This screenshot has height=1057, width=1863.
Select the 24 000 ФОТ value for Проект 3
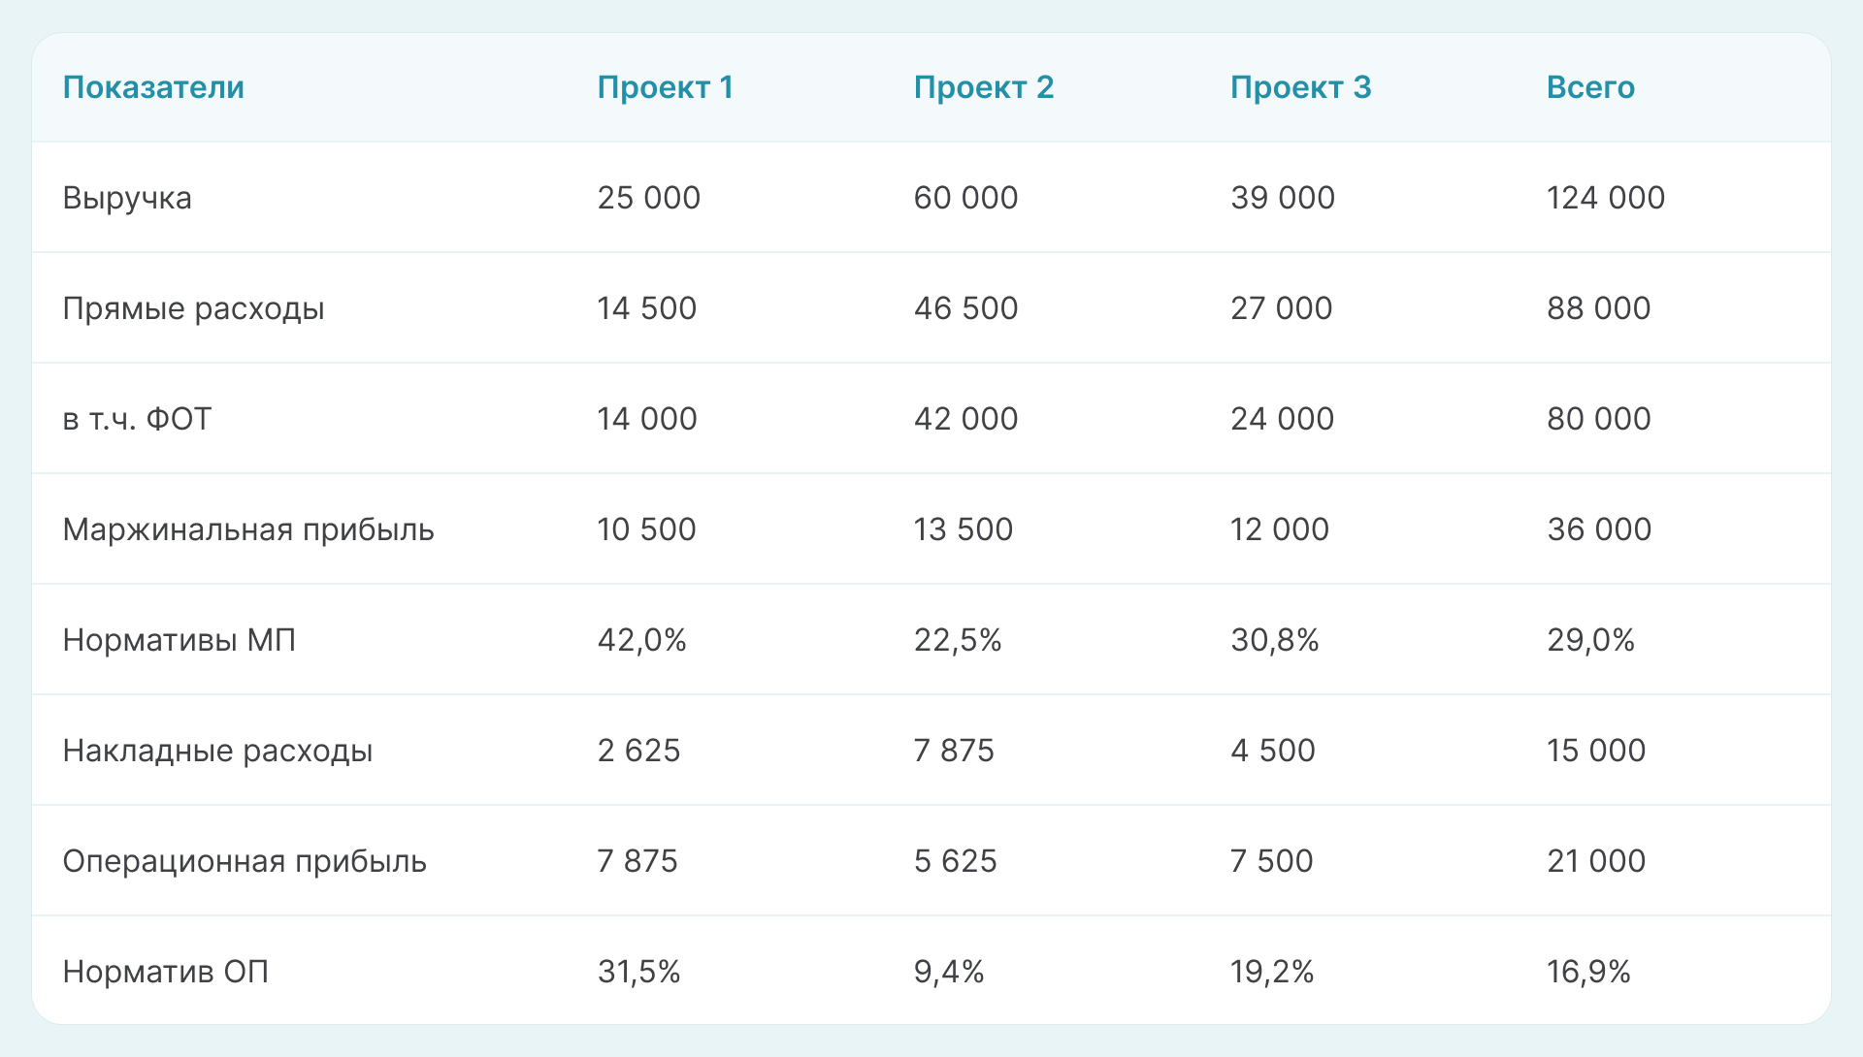coord(1282,419)
